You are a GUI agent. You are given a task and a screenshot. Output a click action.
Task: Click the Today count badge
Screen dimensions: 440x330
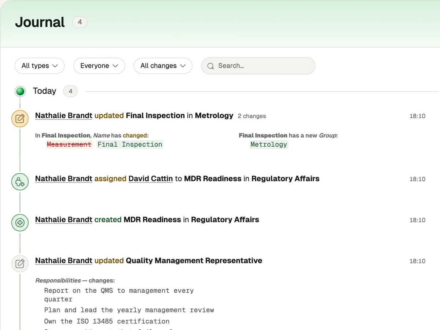pyautogui.click(x=70, y=91)
